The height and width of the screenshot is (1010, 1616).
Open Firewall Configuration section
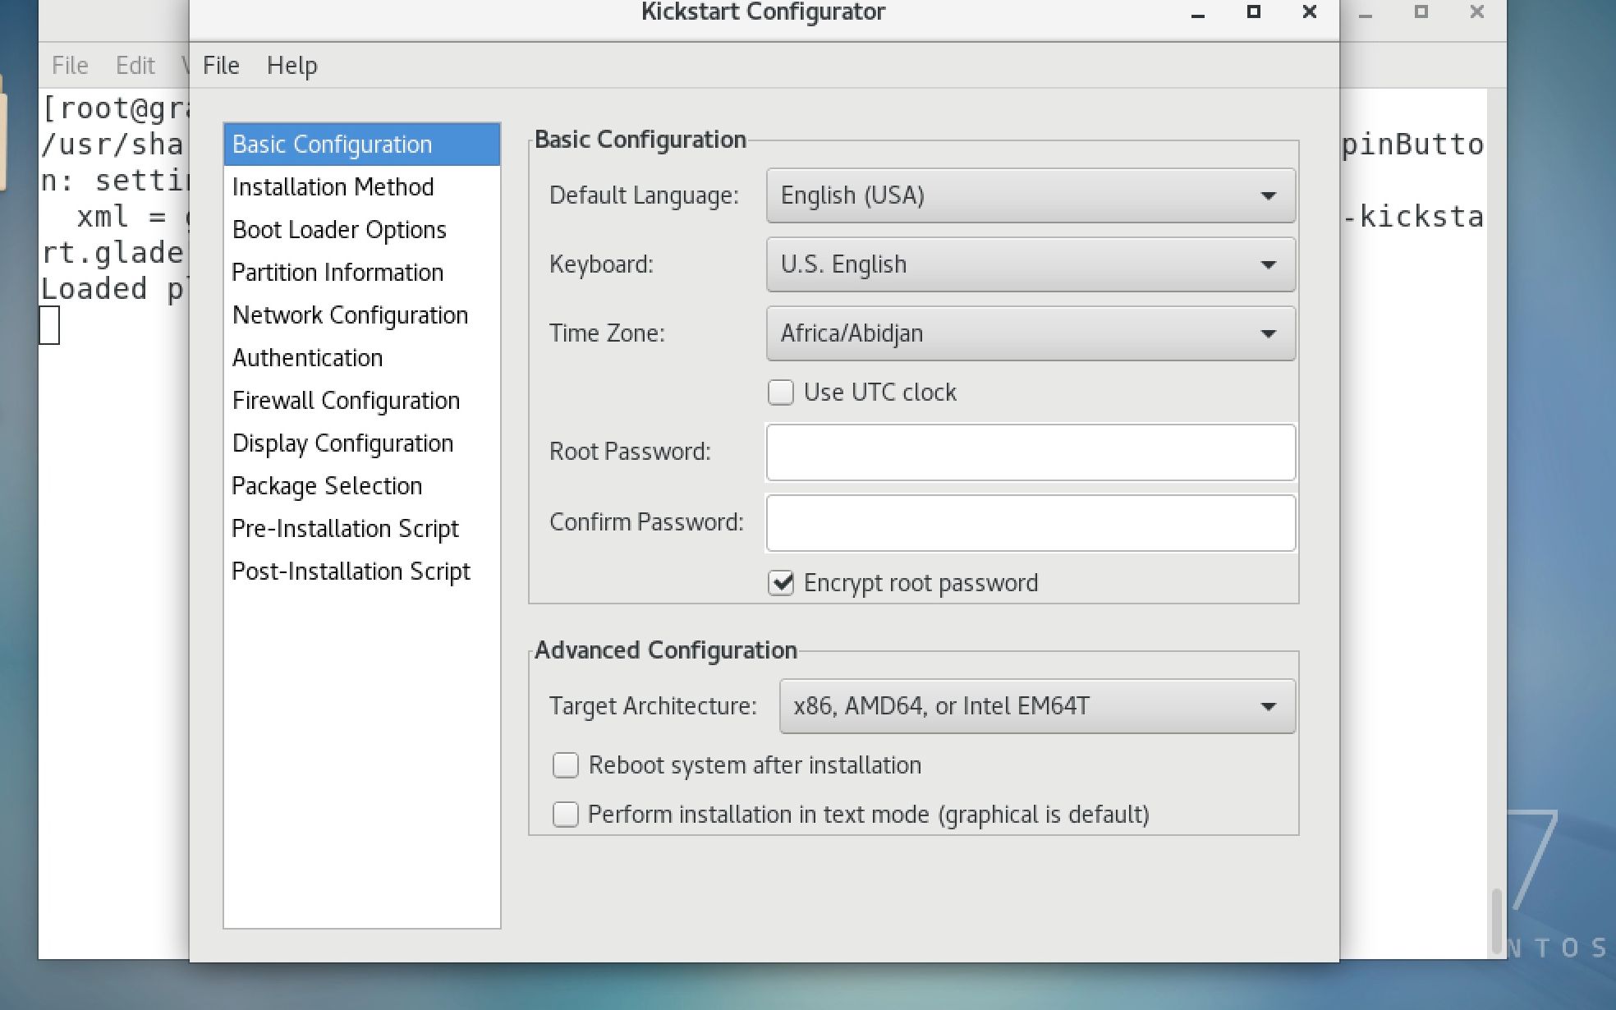pyautogui.click(x=346, y=401)
